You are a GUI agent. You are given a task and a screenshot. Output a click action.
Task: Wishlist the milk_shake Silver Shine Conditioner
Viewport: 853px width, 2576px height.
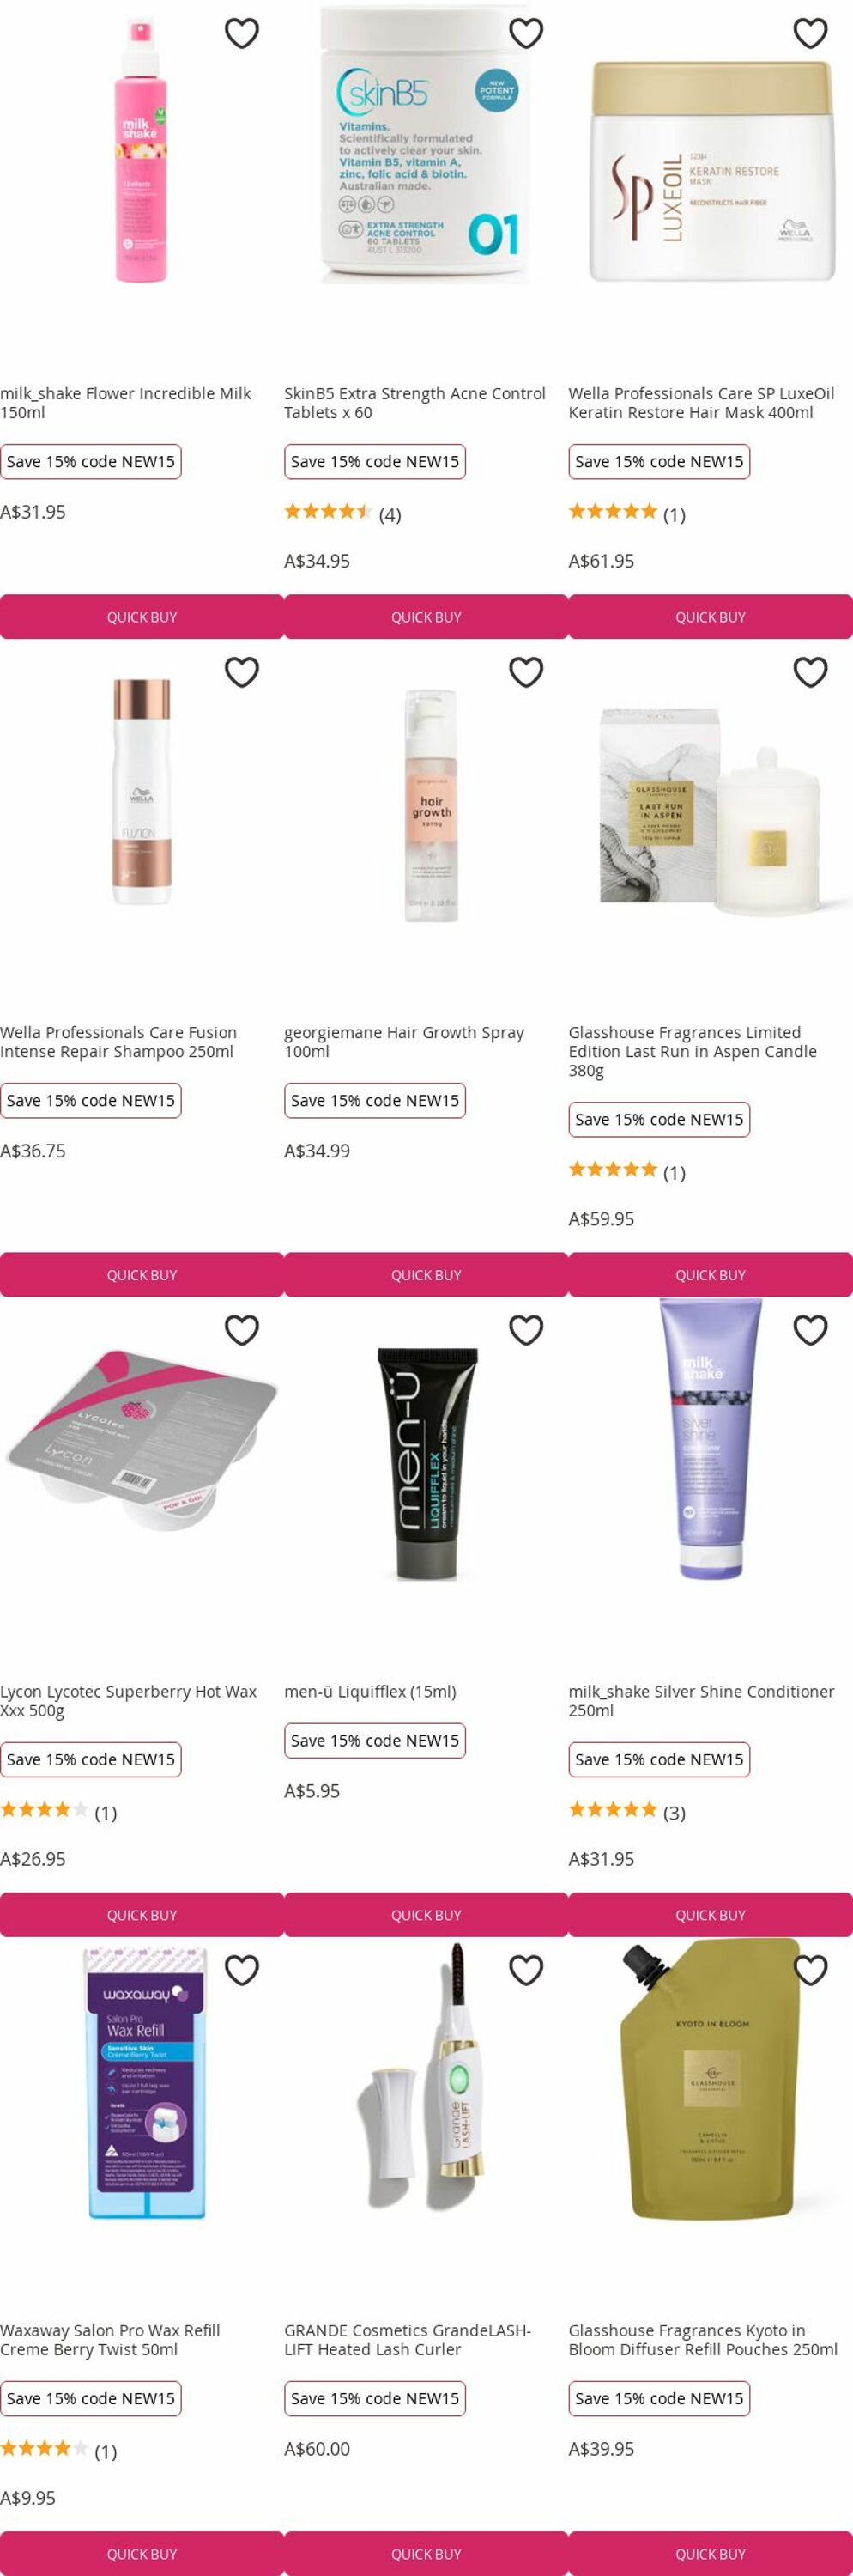click(x=810, y=1330)
